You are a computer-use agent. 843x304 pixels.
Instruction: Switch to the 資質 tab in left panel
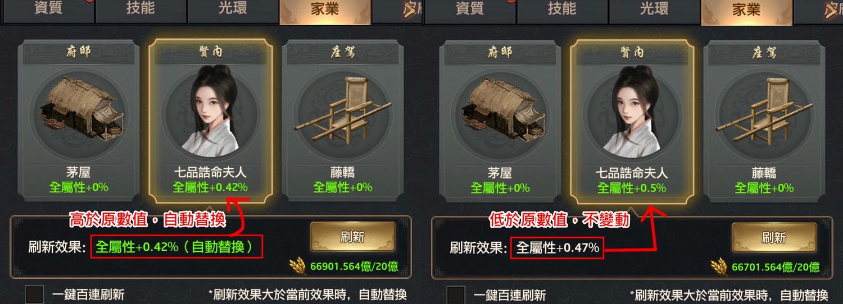tap(48, 10)
